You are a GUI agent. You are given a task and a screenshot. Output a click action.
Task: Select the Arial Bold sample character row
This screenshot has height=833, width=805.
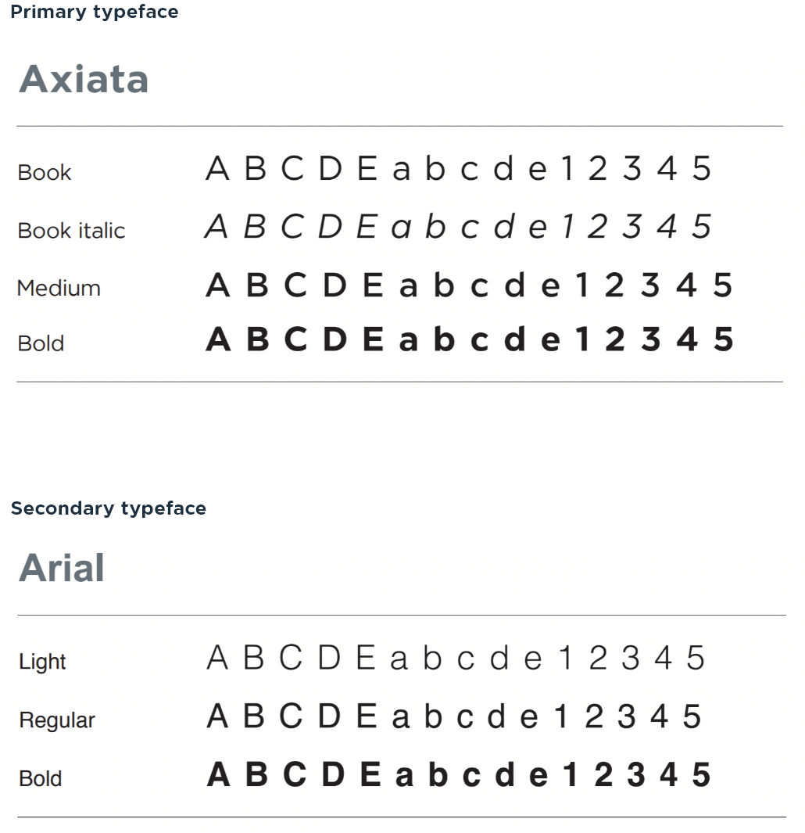459,775
